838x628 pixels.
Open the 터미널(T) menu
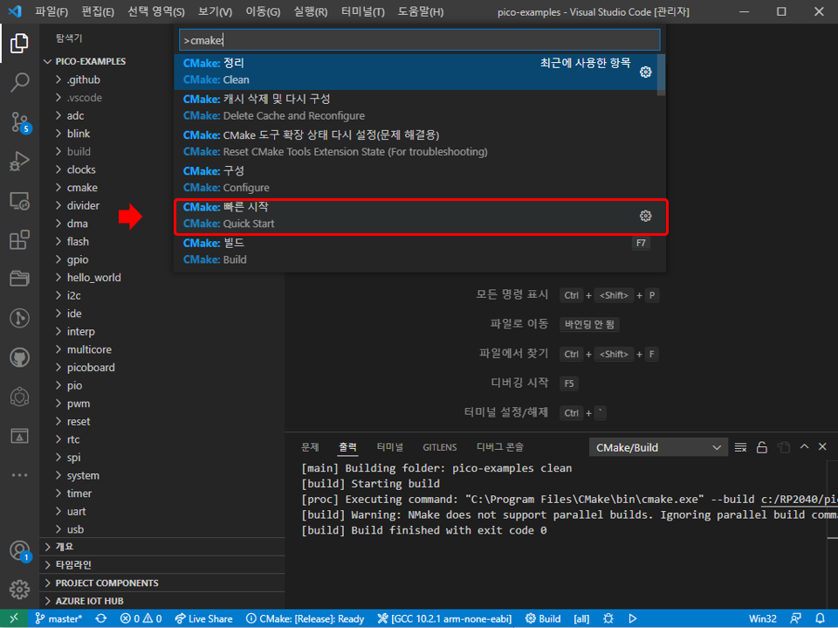pyautogui.click(x=363, y=11)
